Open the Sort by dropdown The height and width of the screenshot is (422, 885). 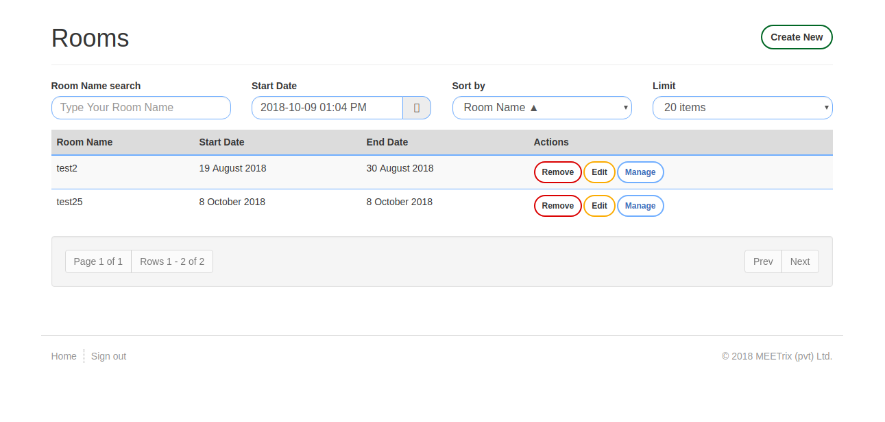542,108
